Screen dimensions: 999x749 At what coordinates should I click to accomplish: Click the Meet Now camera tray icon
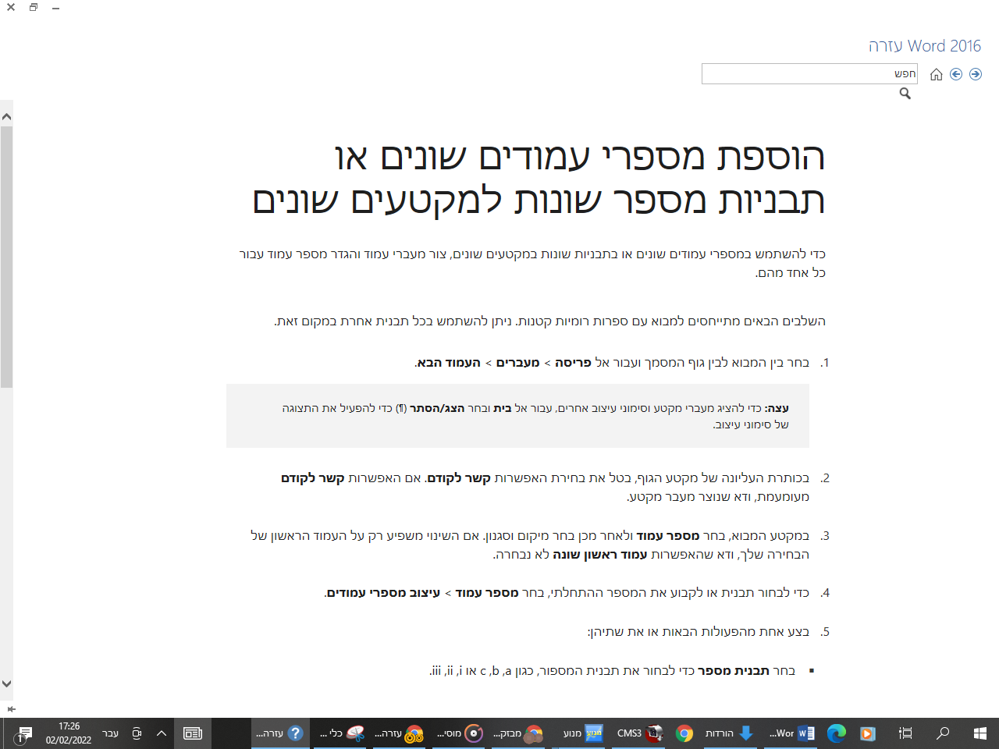137,733
